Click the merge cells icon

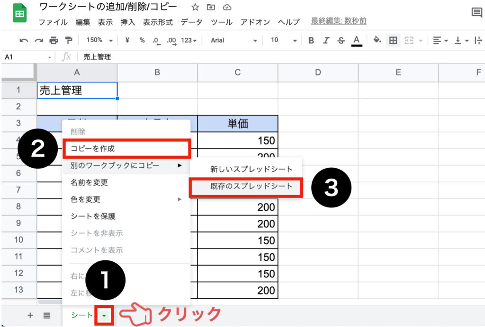tap(409, 41)
